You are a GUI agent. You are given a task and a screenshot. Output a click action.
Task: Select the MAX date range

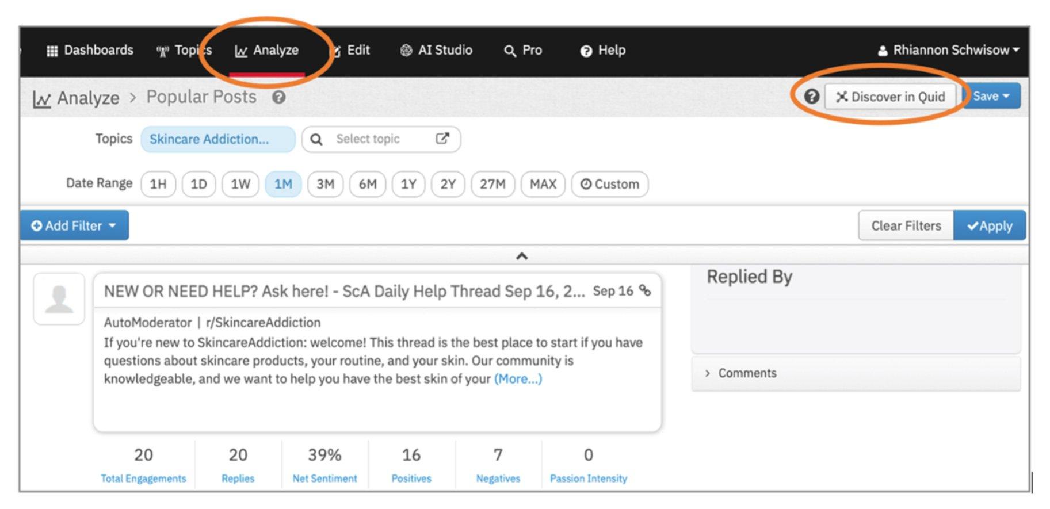(x=543, y=184)
